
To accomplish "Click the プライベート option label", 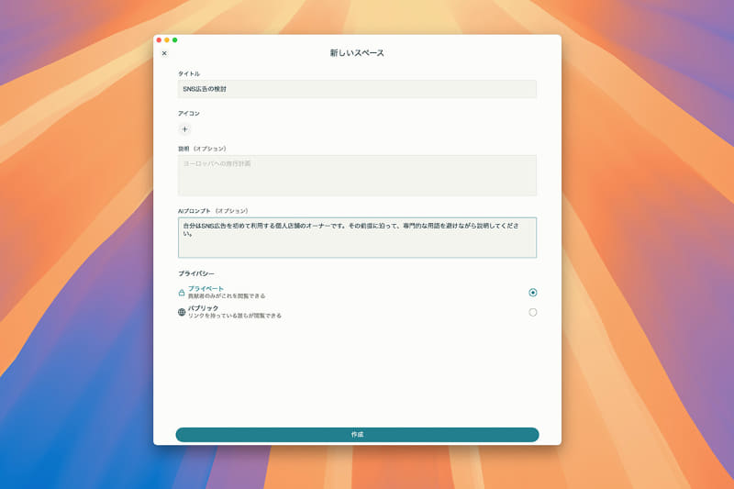I will 206,289.
